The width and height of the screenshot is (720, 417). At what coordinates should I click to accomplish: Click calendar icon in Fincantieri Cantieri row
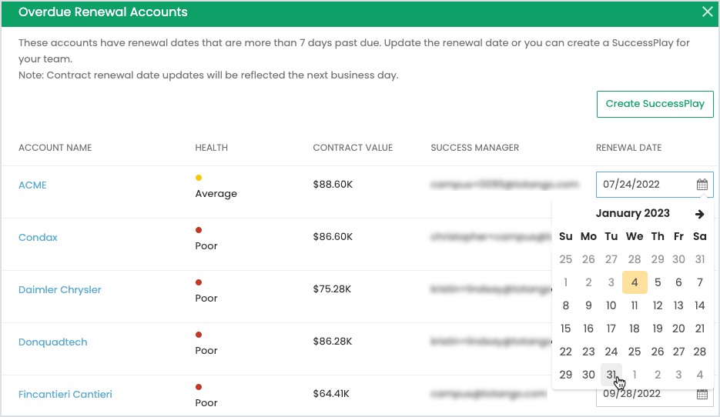(702, 395)
